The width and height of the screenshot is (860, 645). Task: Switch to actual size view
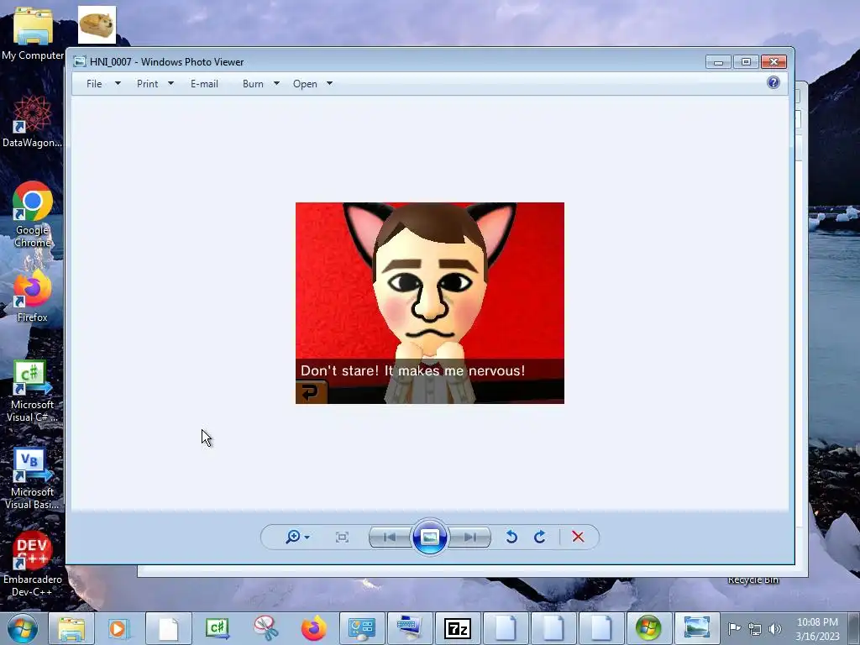342,537
